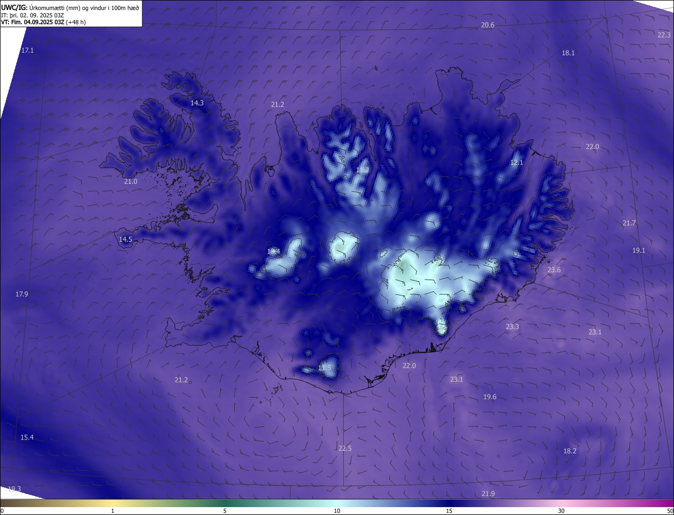674x515 pixels.
Task: Click the colorbar tick label 1
Action: (113, 511)
